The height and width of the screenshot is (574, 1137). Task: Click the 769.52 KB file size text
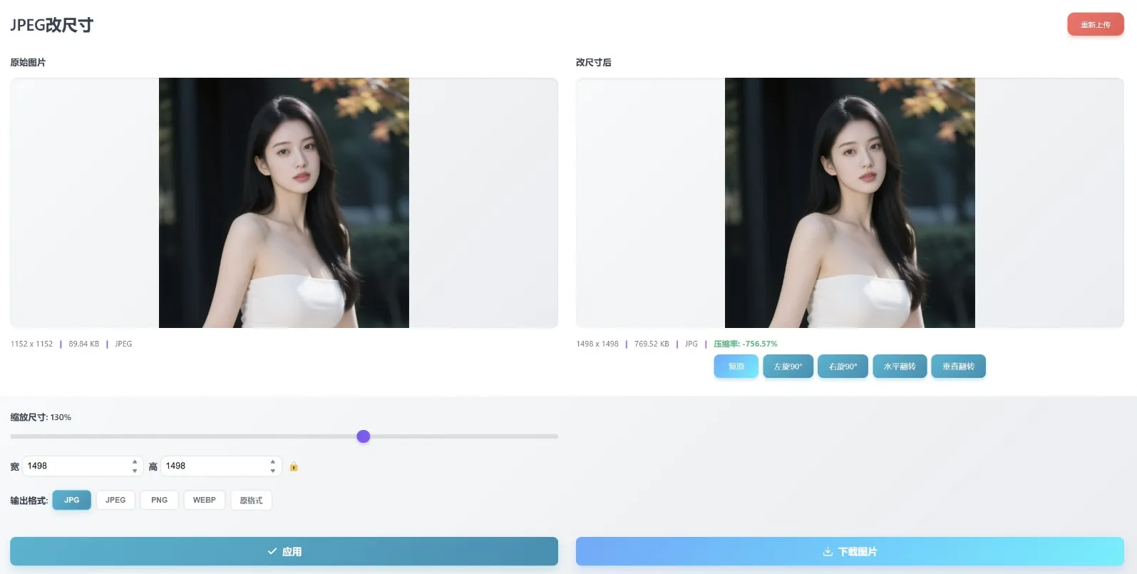click(x=652, y=344)
